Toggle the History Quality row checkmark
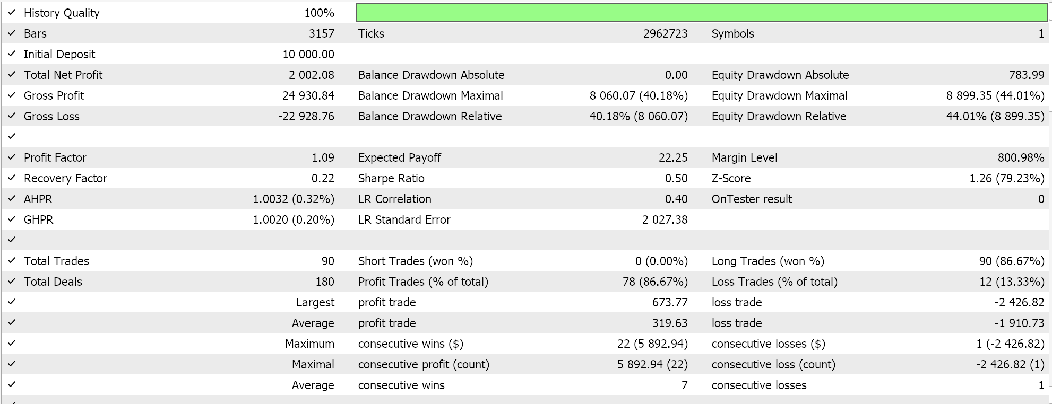 (x=12, y=12)
